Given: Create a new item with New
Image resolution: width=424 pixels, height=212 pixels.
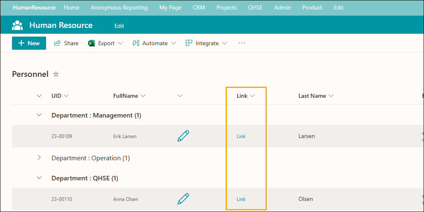Looking at the screenshot, I should tap(29, 43).
